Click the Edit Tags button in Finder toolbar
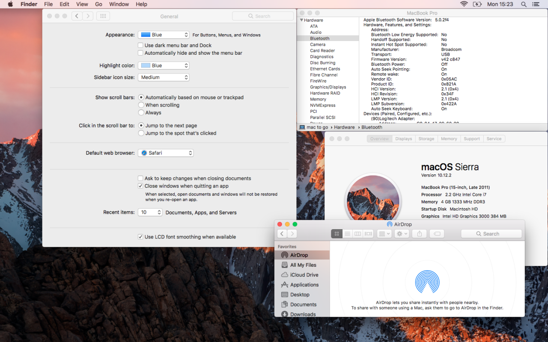 point(437,234)
